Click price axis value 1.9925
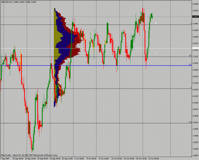The height and width of the screenshot is (160, 199). click(x=195, y=142)
